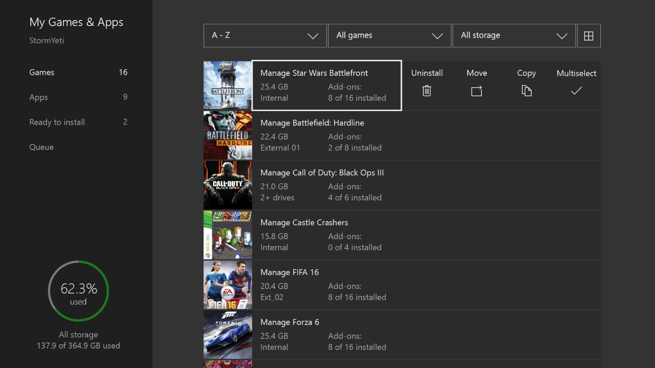Select Games in the sidebar
The image size is (655, 368).
tap(78, 72)
